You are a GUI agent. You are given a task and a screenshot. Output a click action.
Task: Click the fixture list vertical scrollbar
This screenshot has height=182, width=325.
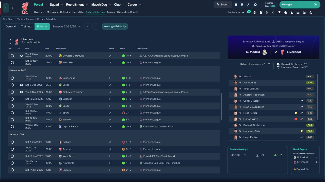(x=221, y=106)
